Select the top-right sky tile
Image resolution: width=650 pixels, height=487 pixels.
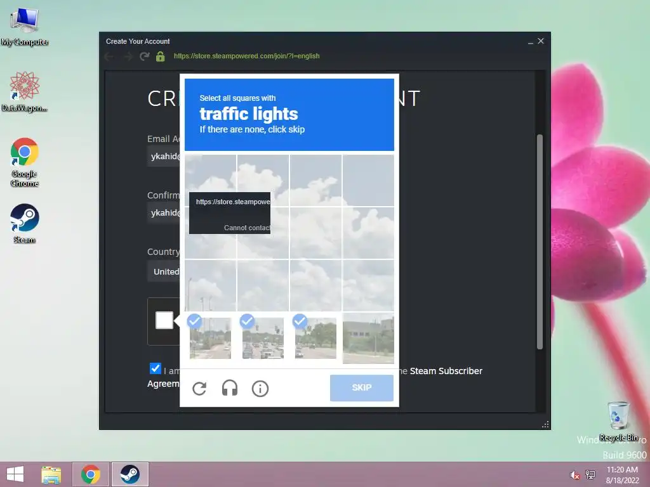[369, 180]
